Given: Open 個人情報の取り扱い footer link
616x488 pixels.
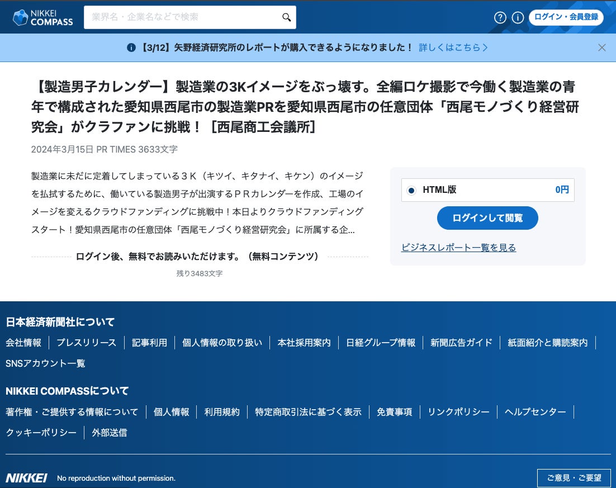Looking at the screenshot, I should click(222, 343).
